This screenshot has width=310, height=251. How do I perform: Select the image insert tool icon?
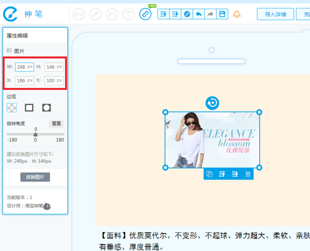tap(112, 14)
